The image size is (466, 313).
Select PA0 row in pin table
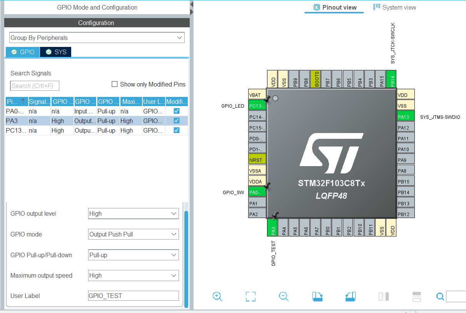coord(97,111)
